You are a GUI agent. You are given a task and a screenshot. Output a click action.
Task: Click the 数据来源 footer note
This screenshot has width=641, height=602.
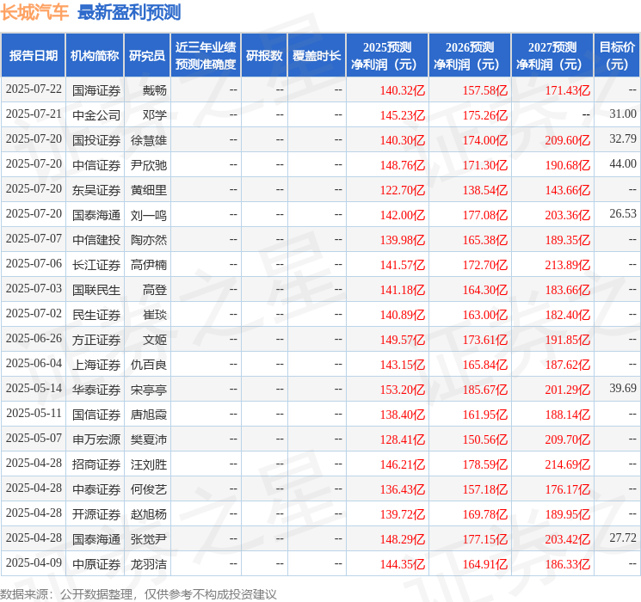[x=139, y=594]
